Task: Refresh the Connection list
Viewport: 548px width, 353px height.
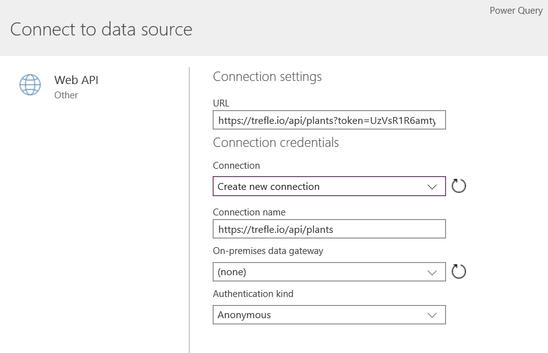Action: click(458, 186)
